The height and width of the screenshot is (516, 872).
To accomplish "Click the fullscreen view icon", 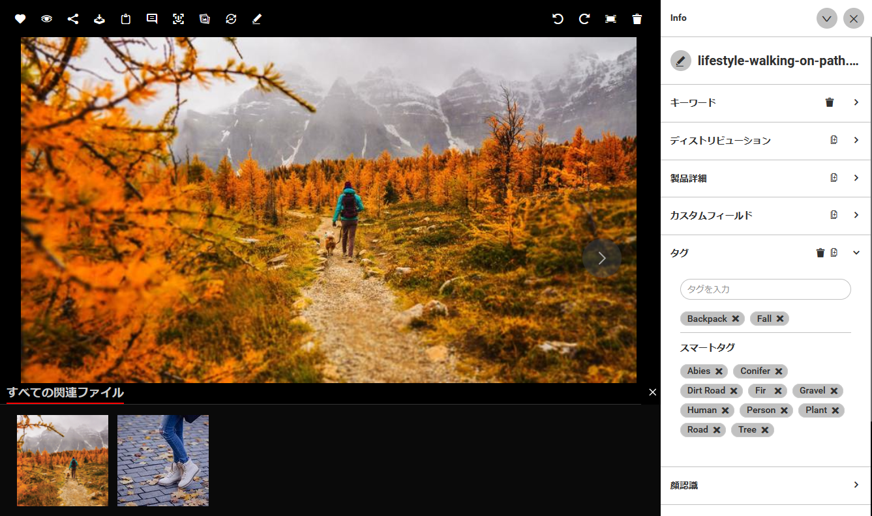I will pos(610,19).
